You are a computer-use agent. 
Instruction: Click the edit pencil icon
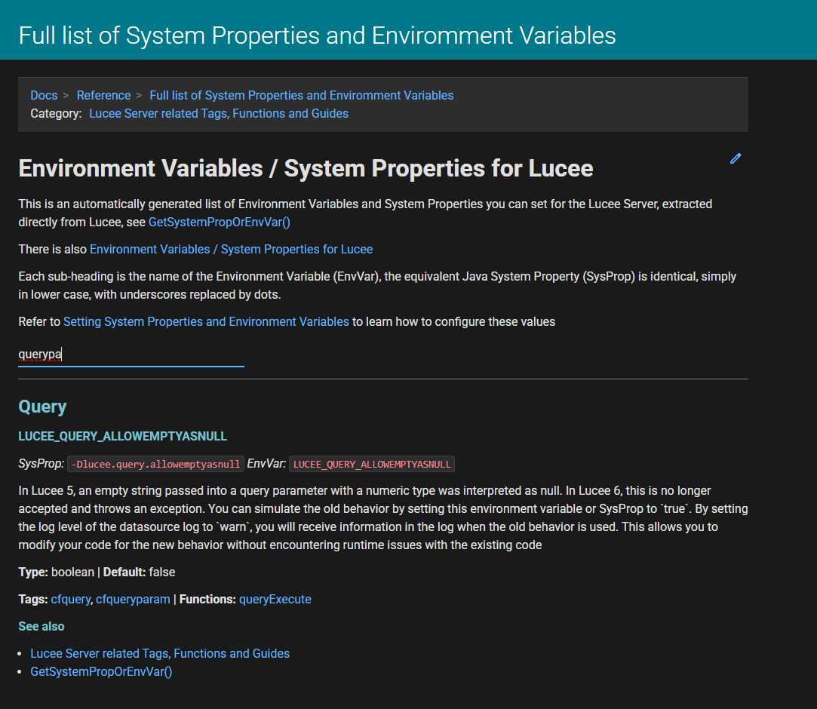[x=736, y=158]
